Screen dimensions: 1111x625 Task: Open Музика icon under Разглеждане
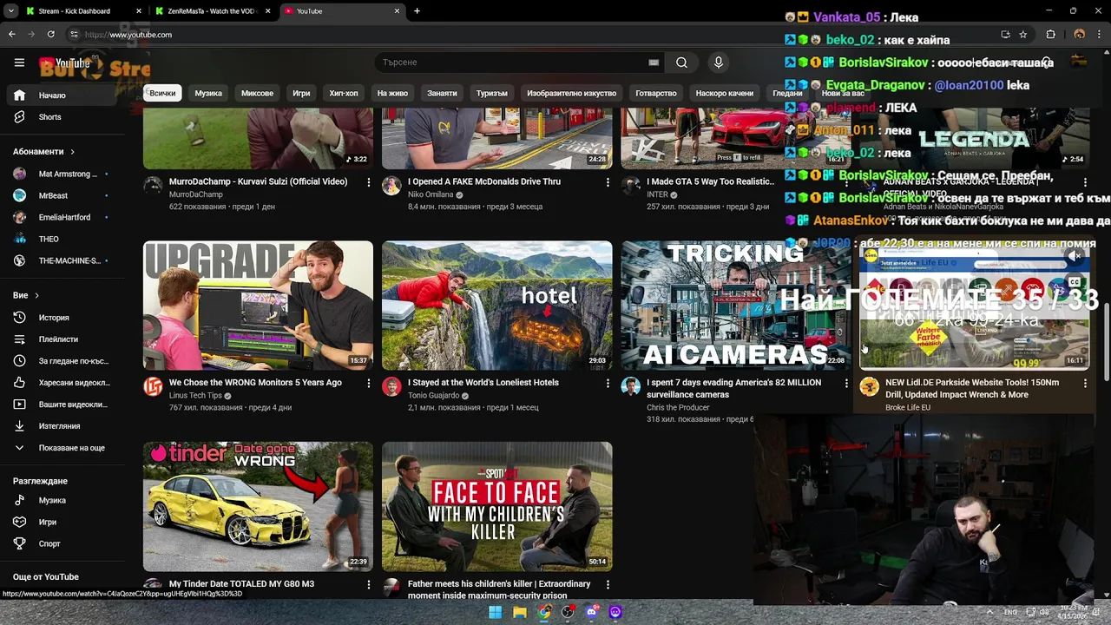19,501
